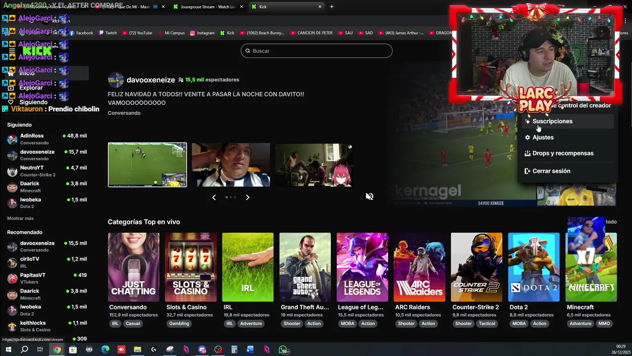Open the Conversando Just Chatting category card

tap(133, 267)
